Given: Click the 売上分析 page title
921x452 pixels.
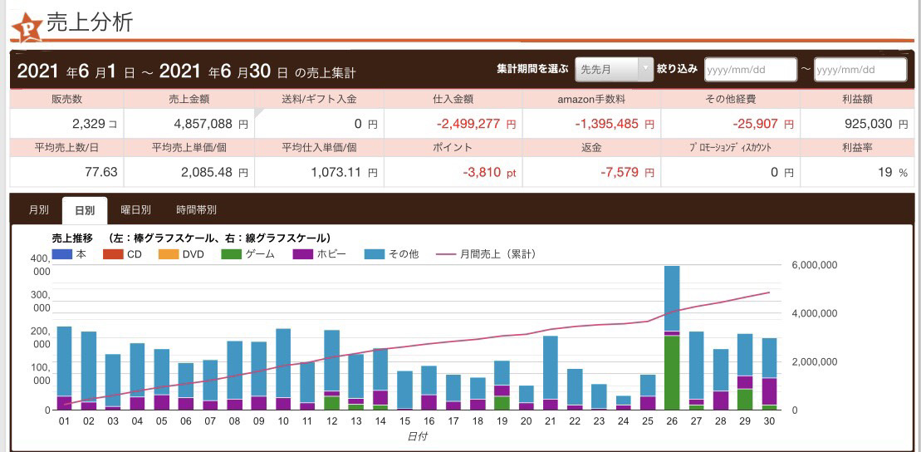Looking at the screenshot, I should point(89,23).
